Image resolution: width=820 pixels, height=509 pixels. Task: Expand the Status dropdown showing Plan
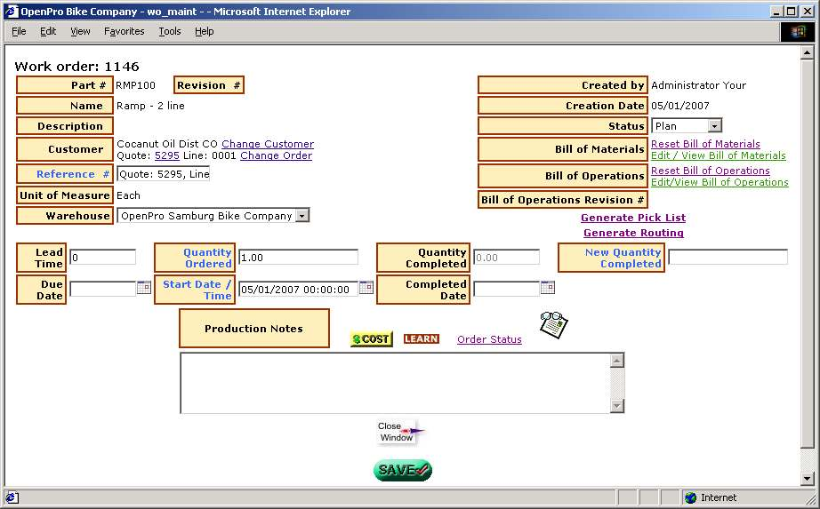(714, 126)
